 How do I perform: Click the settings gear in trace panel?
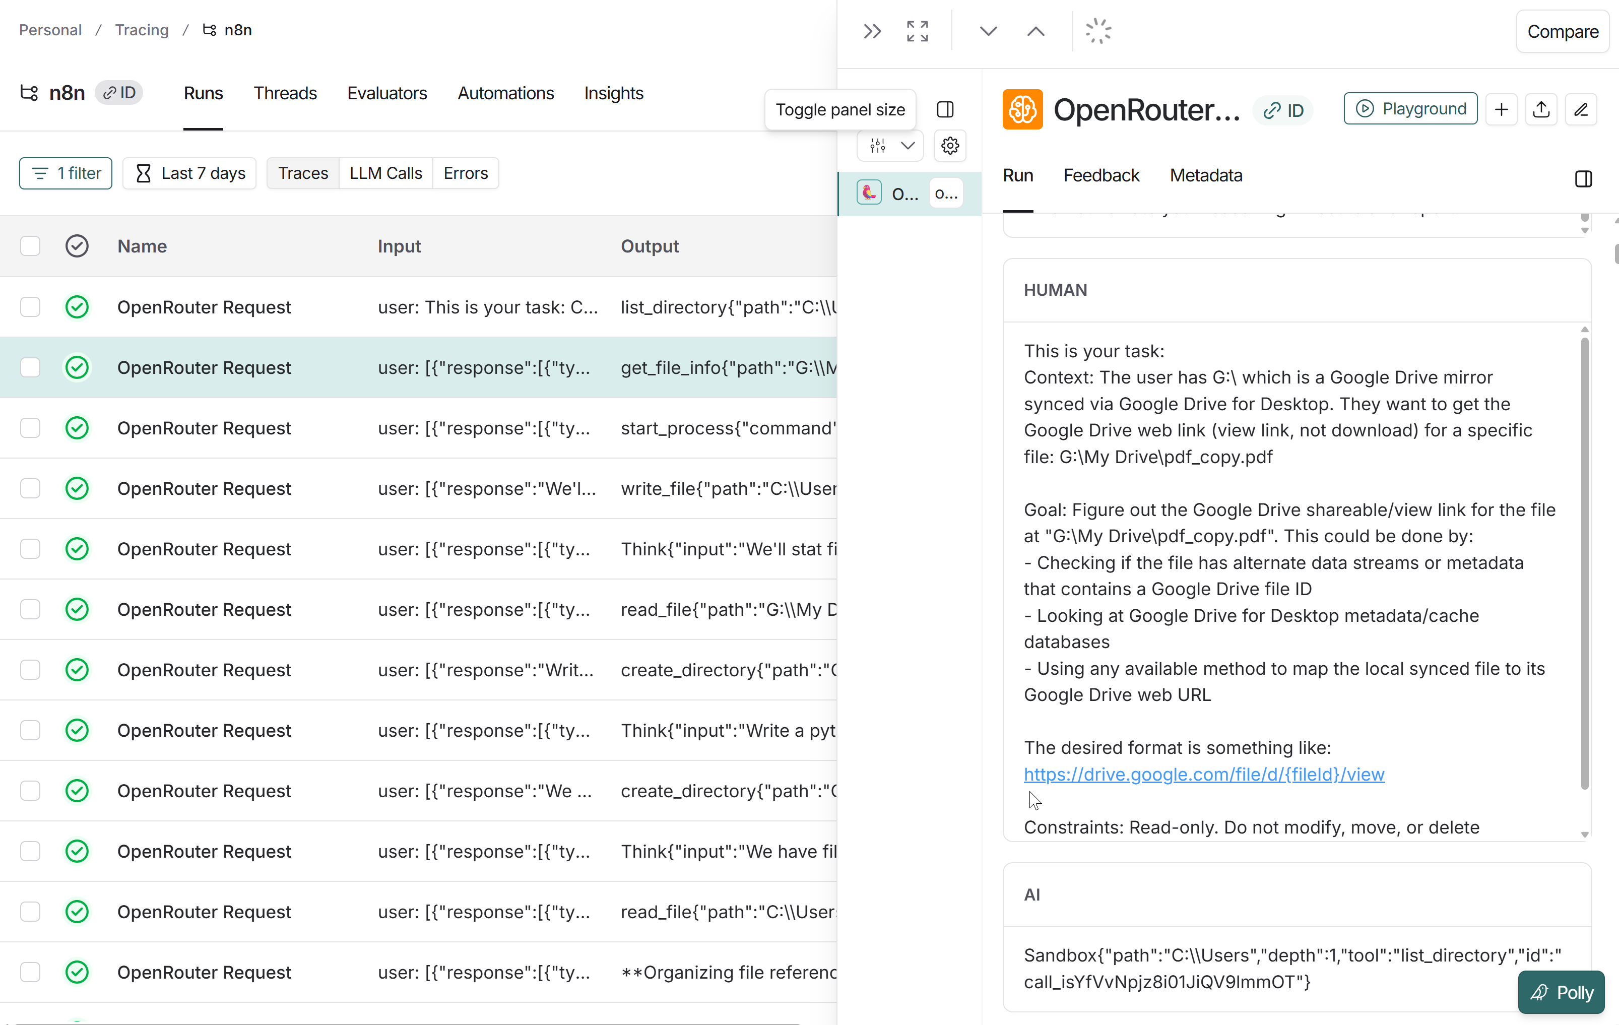coord(950,145)
